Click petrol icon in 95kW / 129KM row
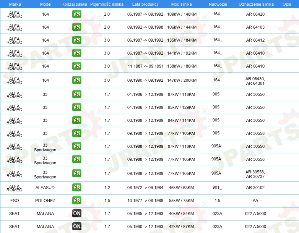This screenshot has width=299, height=233. [x=76, y=107]
